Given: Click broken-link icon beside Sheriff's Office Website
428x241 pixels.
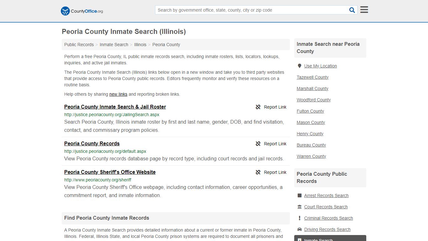Looking at the screenshot, I should coord(258,172).
